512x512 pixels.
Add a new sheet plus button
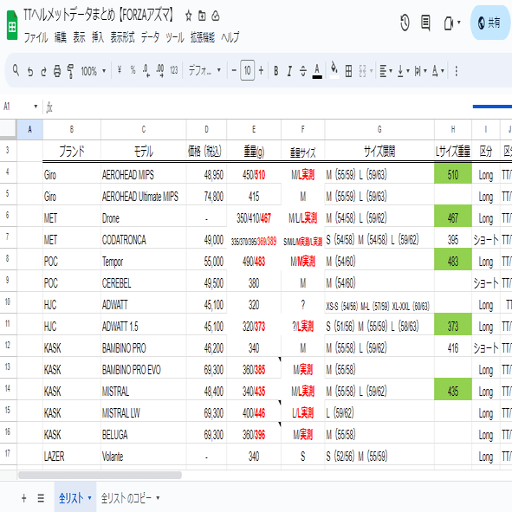click(x=24, y=498)
